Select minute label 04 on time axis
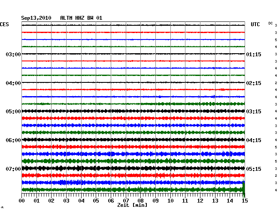Image resolution: width=279 pixels, height=212 pixels. coord(81,200)
